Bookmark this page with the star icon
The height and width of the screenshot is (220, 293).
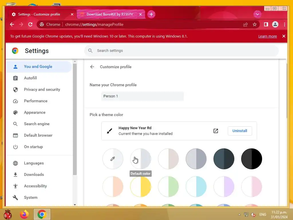pos(254,25)
